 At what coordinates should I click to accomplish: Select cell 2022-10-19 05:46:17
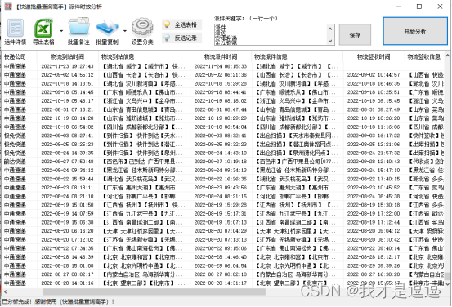[x=68, y=100]
